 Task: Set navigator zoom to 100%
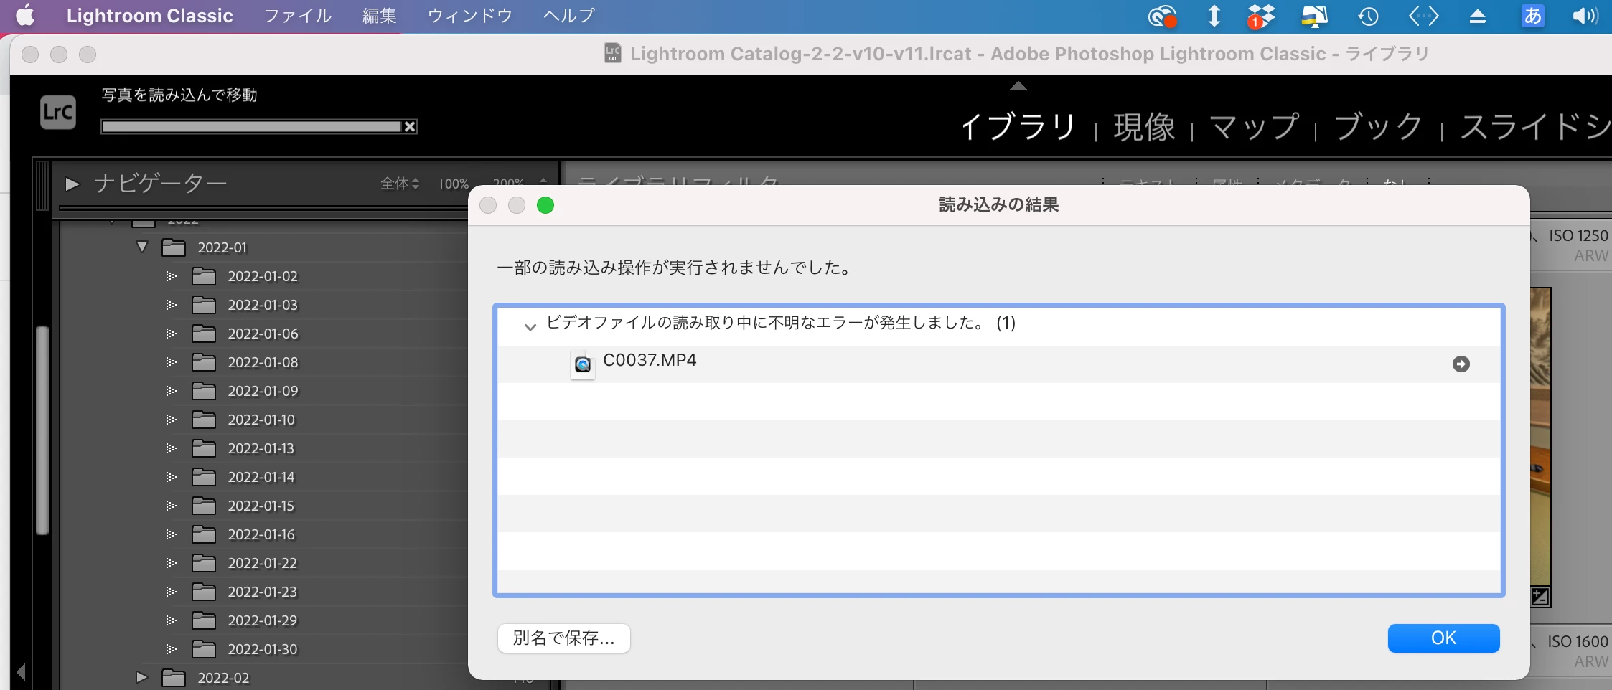tap(454, 184)
